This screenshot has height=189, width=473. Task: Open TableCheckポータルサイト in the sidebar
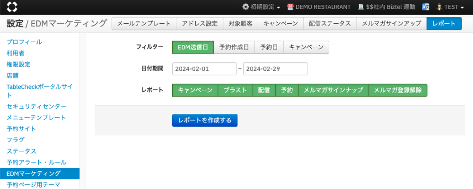click(40, 91)
